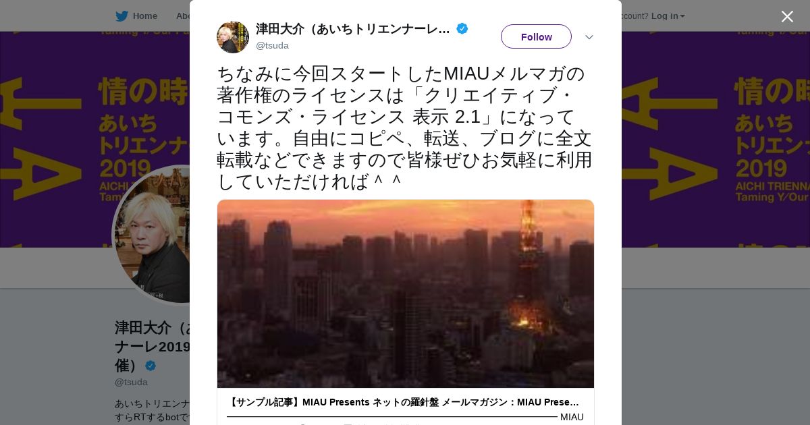
Task: Open the @tsuda handle under the profile name
Action: pos(131,382)
